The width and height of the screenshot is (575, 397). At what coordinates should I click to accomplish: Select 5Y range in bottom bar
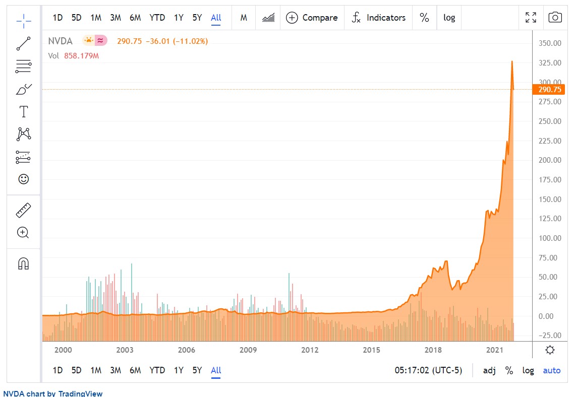click(197, 370)
